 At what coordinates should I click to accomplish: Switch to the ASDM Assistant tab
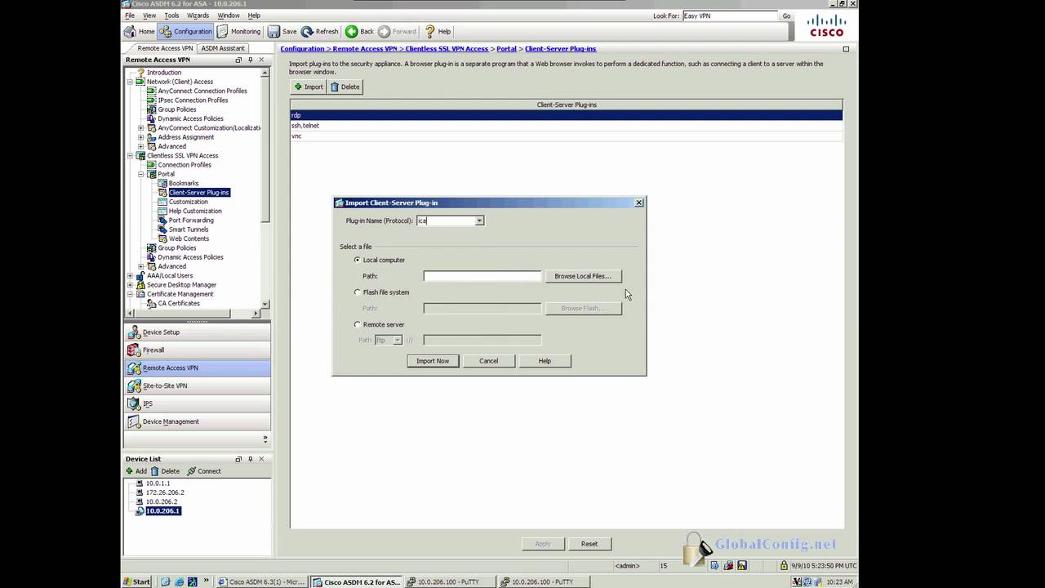coord(223,48)
